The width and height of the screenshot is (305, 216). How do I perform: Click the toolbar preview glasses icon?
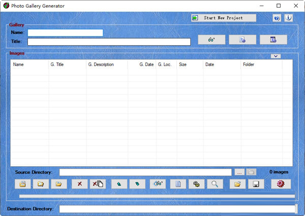coord(158,184)
